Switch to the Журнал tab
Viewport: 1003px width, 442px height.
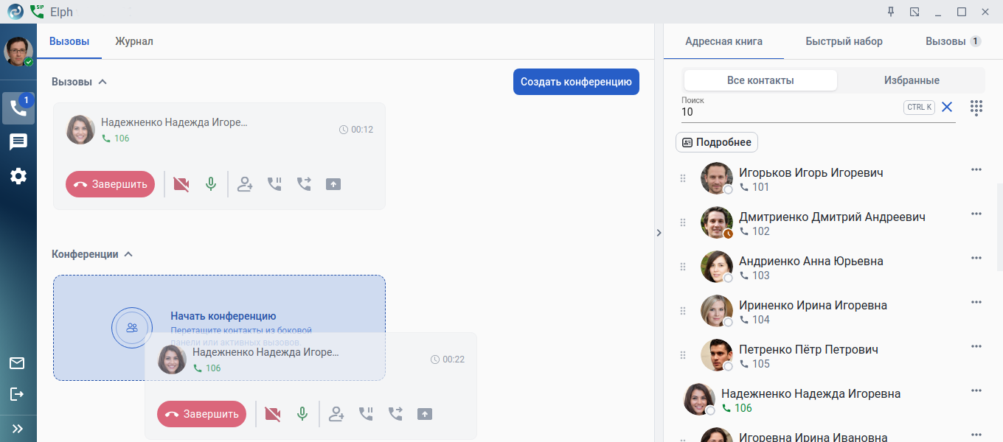134,41
